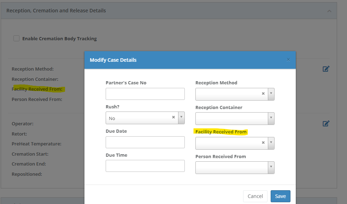Collapse the Reception, Cremation and Release panel
Screen dimensions: 347x204
coord(329,11)
